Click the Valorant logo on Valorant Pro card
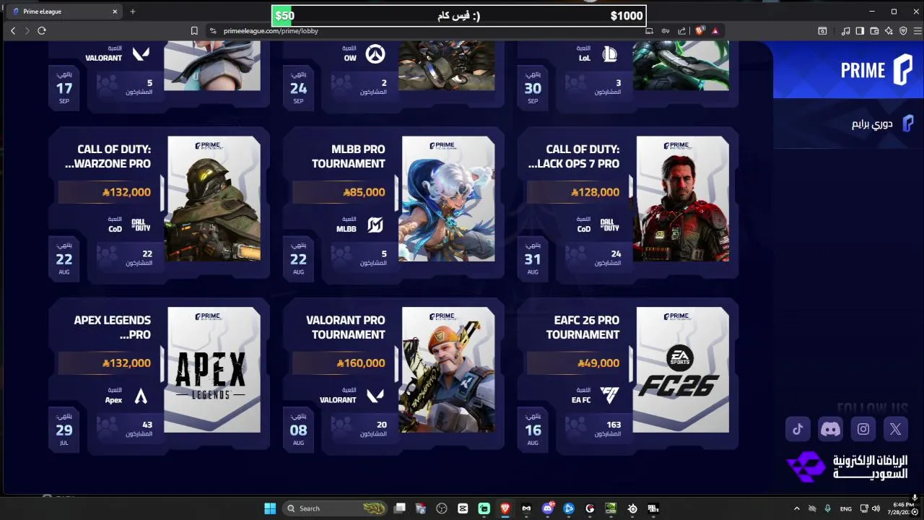 375,396
